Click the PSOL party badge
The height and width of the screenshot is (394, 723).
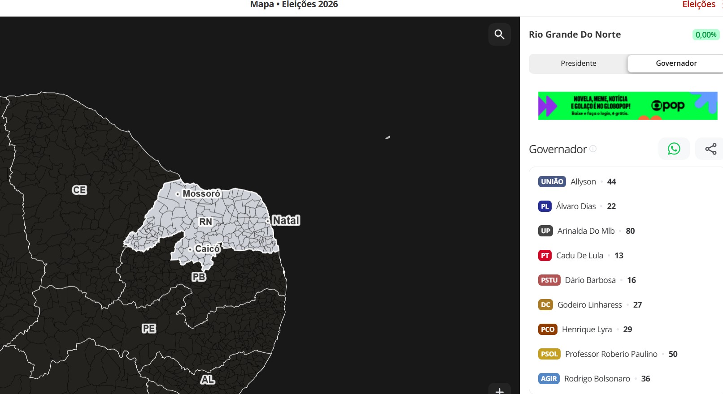(549, 354)
